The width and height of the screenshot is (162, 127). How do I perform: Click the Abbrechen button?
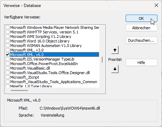141,28
